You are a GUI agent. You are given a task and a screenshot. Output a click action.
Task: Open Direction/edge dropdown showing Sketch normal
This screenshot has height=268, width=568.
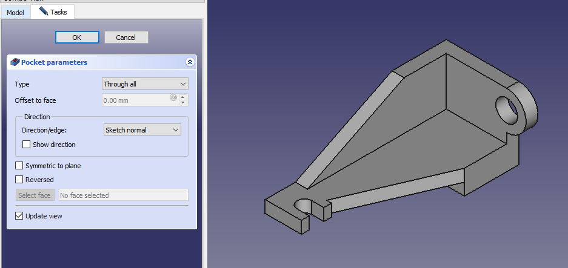pyautogui.click(x=142, y=130)
